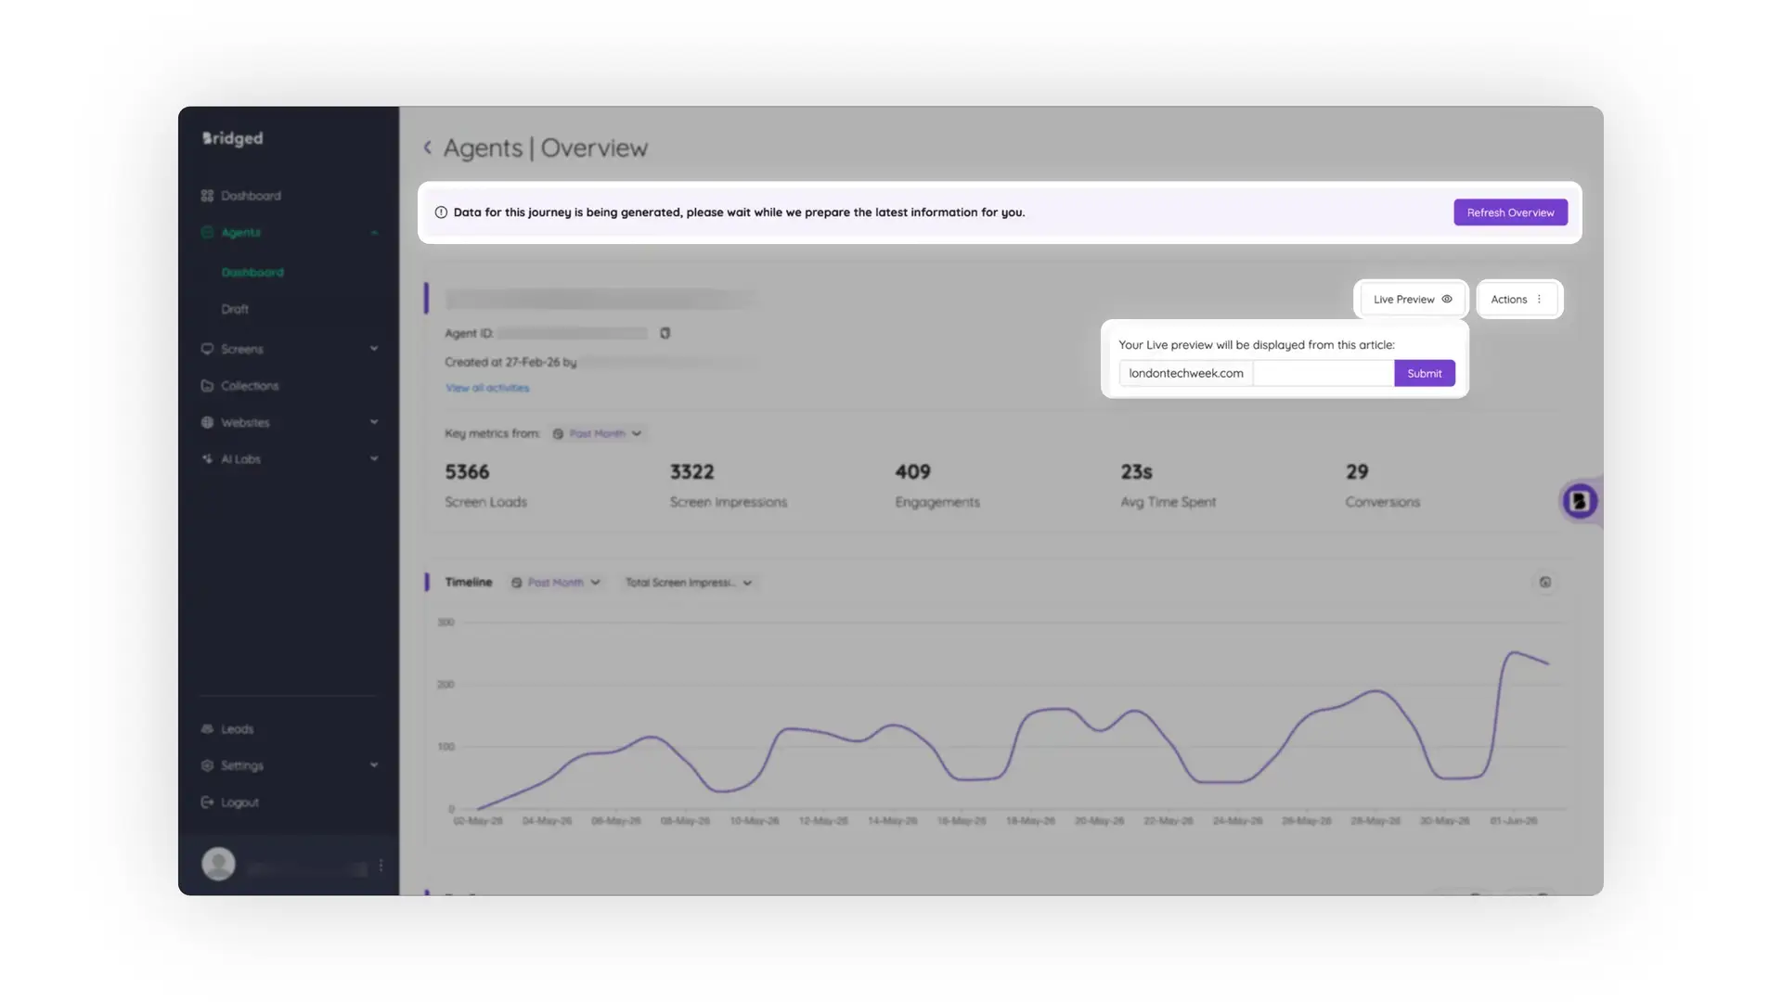Expand the AI Labs sidebar menu
Screen dimensions: 1782x1002
coord(374,458)
